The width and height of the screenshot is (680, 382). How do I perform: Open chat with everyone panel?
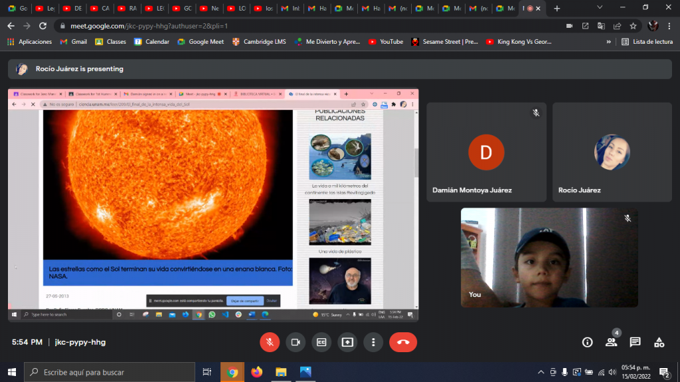coord(635,342)
